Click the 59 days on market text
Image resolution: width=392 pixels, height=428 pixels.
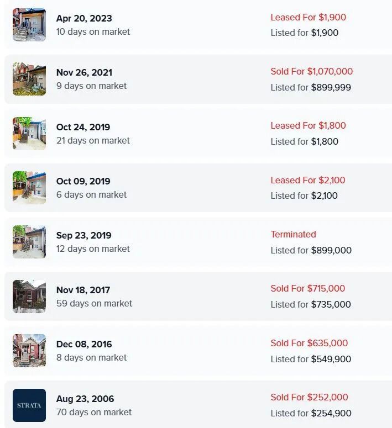click(94, 303)
